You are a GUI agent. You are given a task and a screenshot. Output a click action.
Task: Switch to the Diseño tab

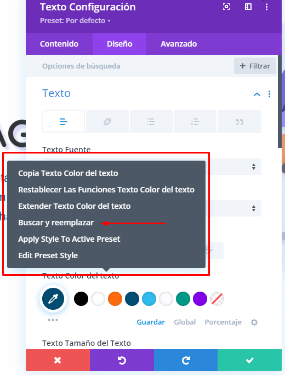click(x=119, y=44)
